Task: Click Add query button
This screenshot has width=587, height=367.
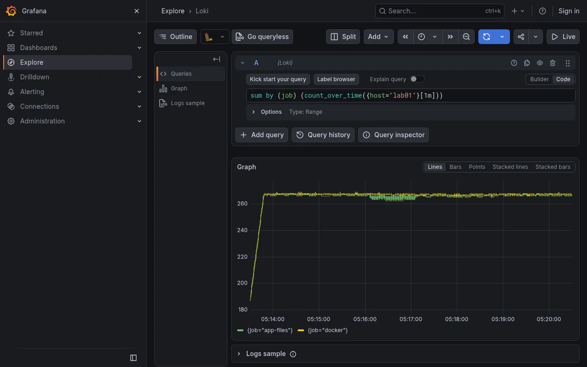Action: [262, 135]
